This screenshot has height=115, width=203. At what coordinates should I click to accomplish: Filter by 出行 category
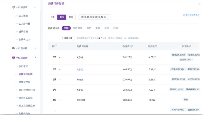[106, 28]
